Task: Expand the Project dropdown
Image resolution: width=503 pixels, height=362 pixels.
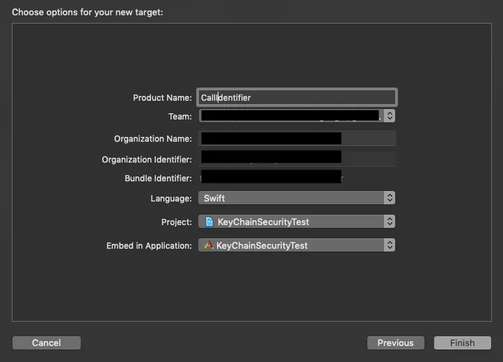Action: [292, 222]
